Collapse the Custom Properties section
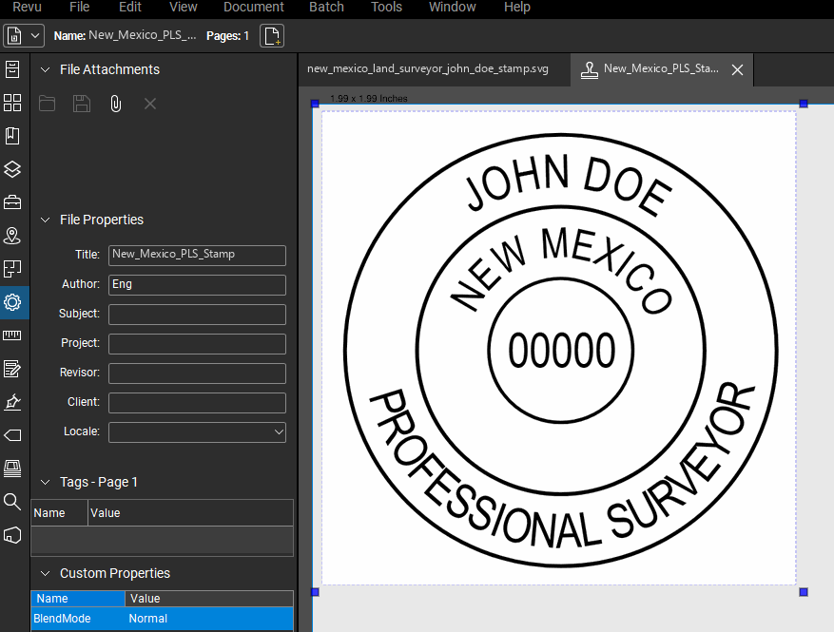This screenshot has width=834, height=632. 46,573
